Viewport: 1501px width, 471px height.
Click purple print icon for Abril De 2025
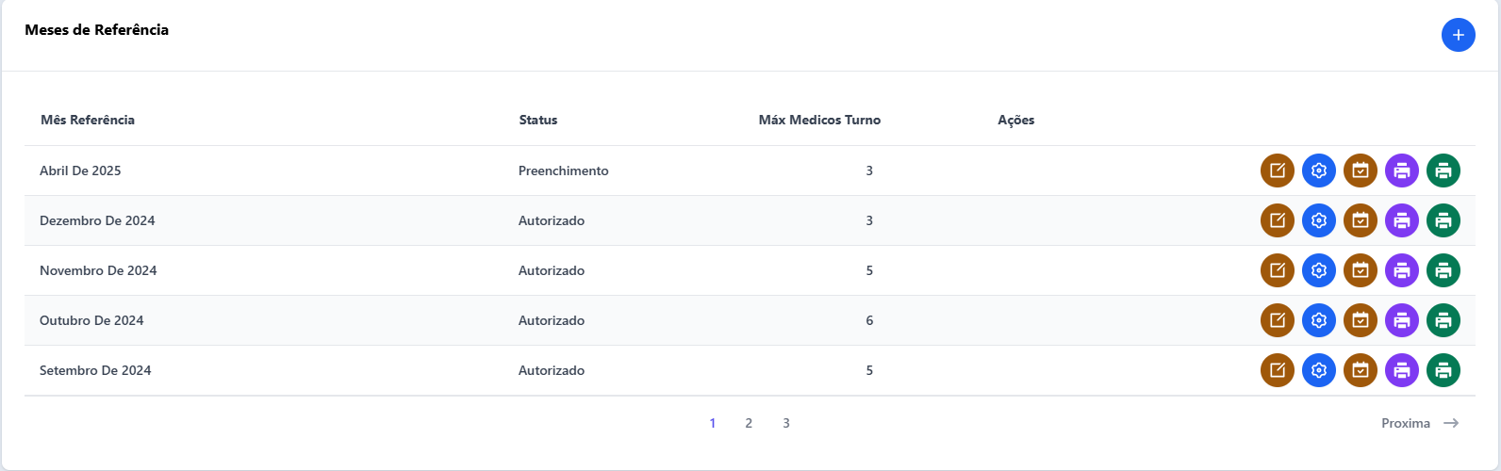point(1402,171)
